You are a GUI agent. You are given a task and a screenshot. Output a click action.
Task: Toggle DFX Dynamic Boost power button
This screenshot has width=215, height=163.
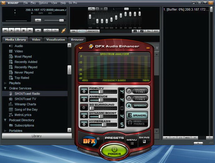point(84,116)
